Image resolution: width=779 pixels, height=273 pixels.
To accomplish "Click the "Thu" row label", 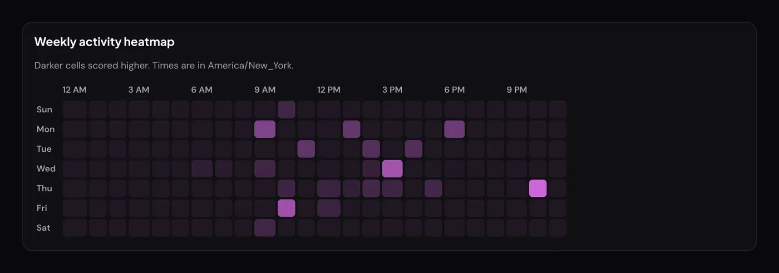I will click(x=45, y=188).
